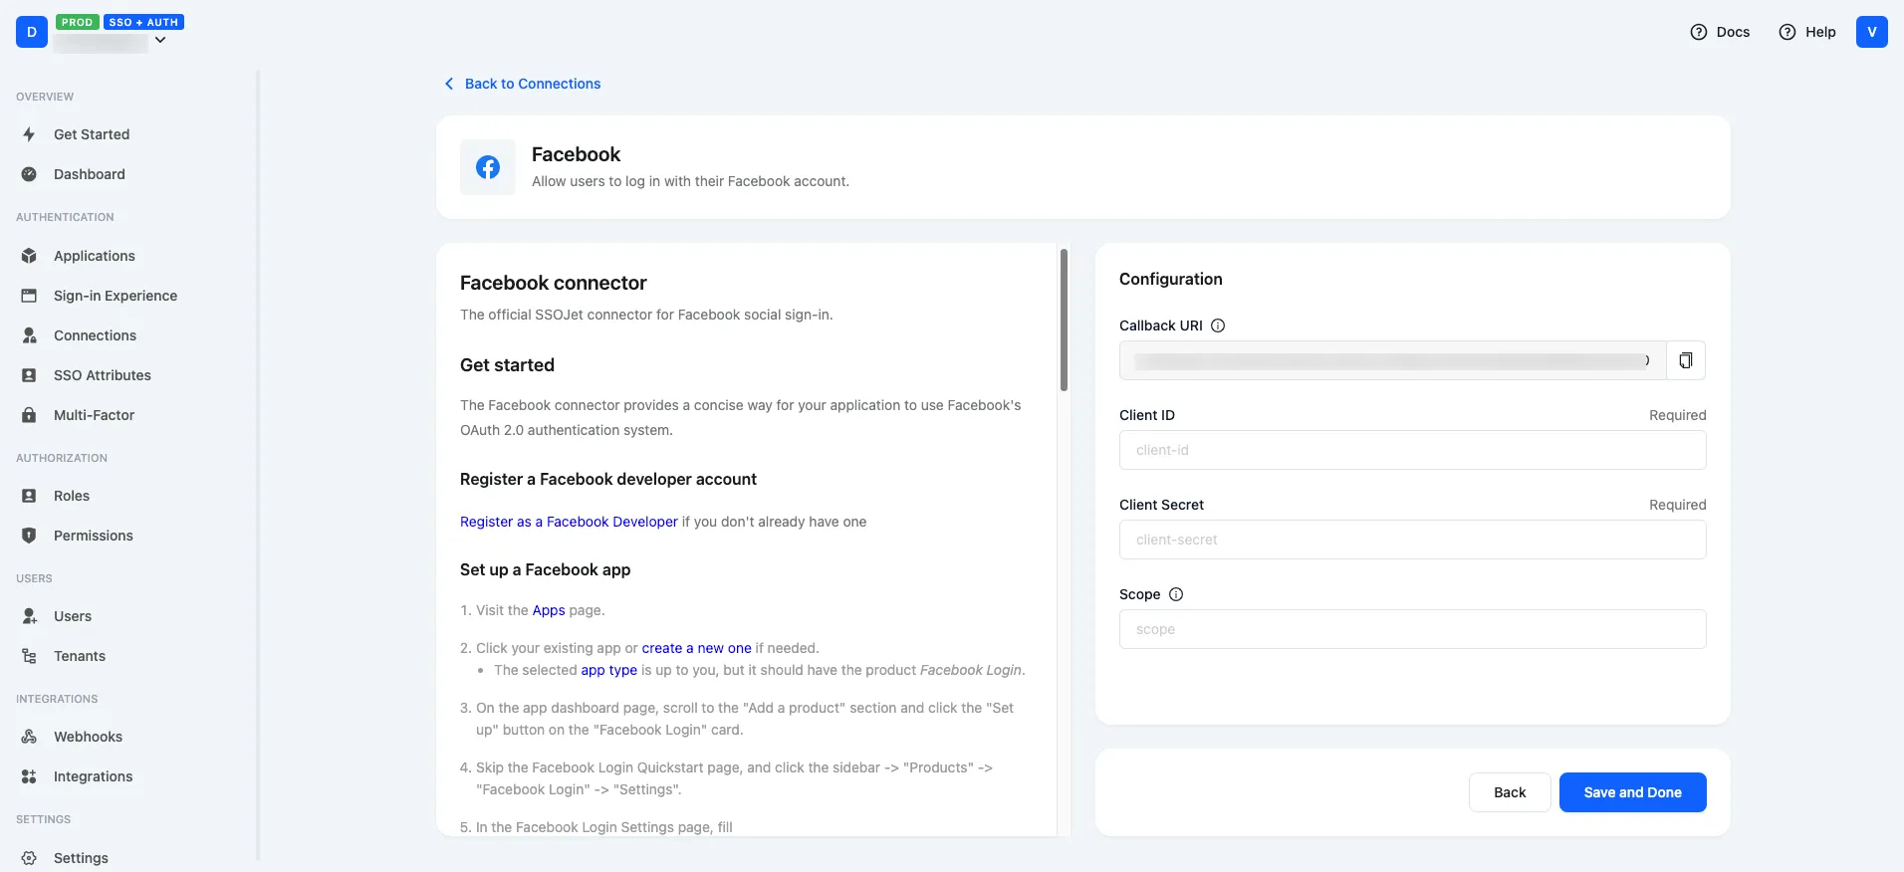
Task: Show Callback URI info tooltip
Action: tap(1218, 326)
